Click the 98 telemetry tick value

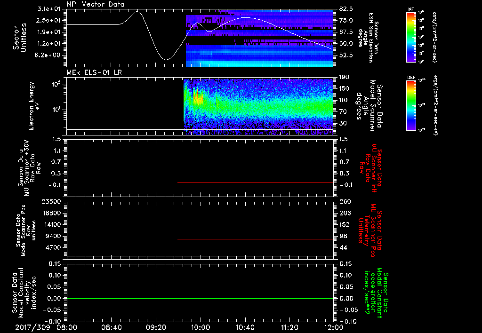click(344, 236)
